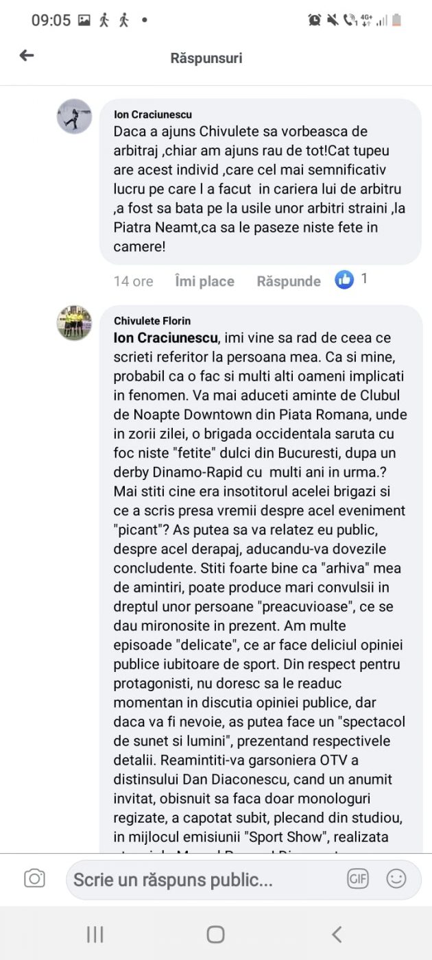Screen dimensions: 432x960
Task: Open Chivulete Florin's profile picture
Action: (x=74, y=323)
